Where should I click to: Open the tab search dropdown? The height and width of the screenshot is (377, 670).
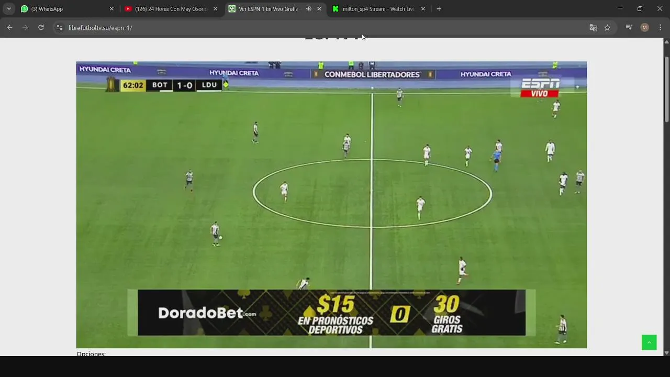click(8, 9)
